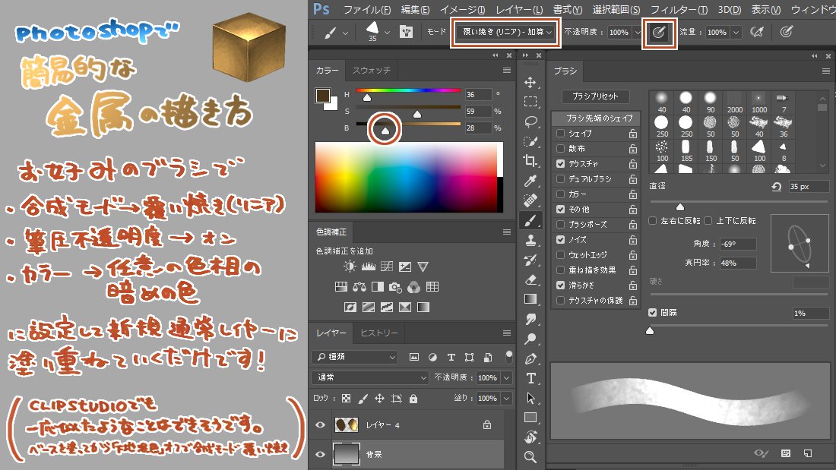This screenshot has height=470, width=836.
Task: Open the layer blend mode 通常 dropdown
Action: point(370,377)
